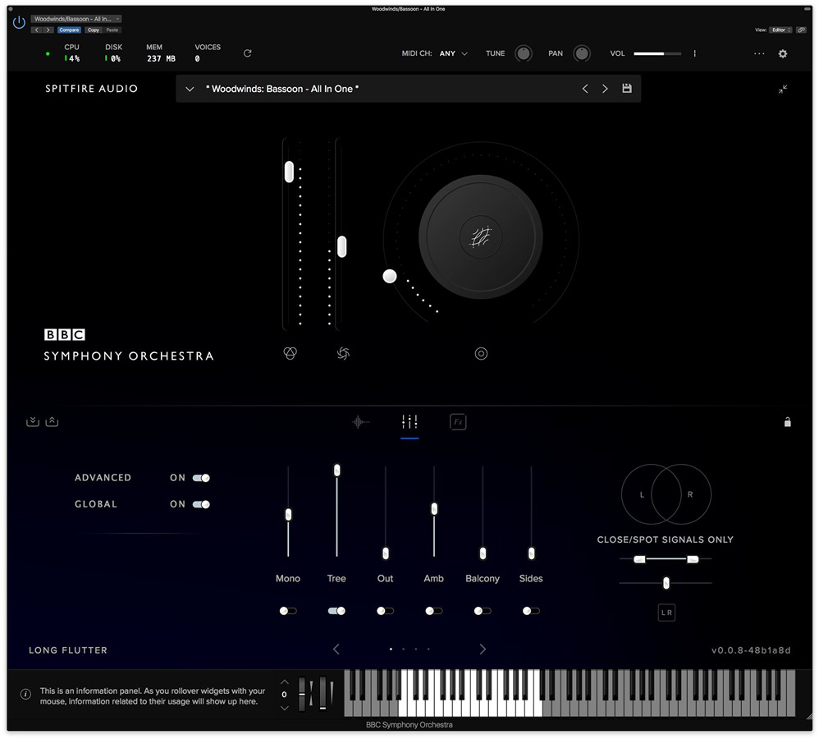Click the info icon in the information panel
819x739 pixels.
pos(25,694)
